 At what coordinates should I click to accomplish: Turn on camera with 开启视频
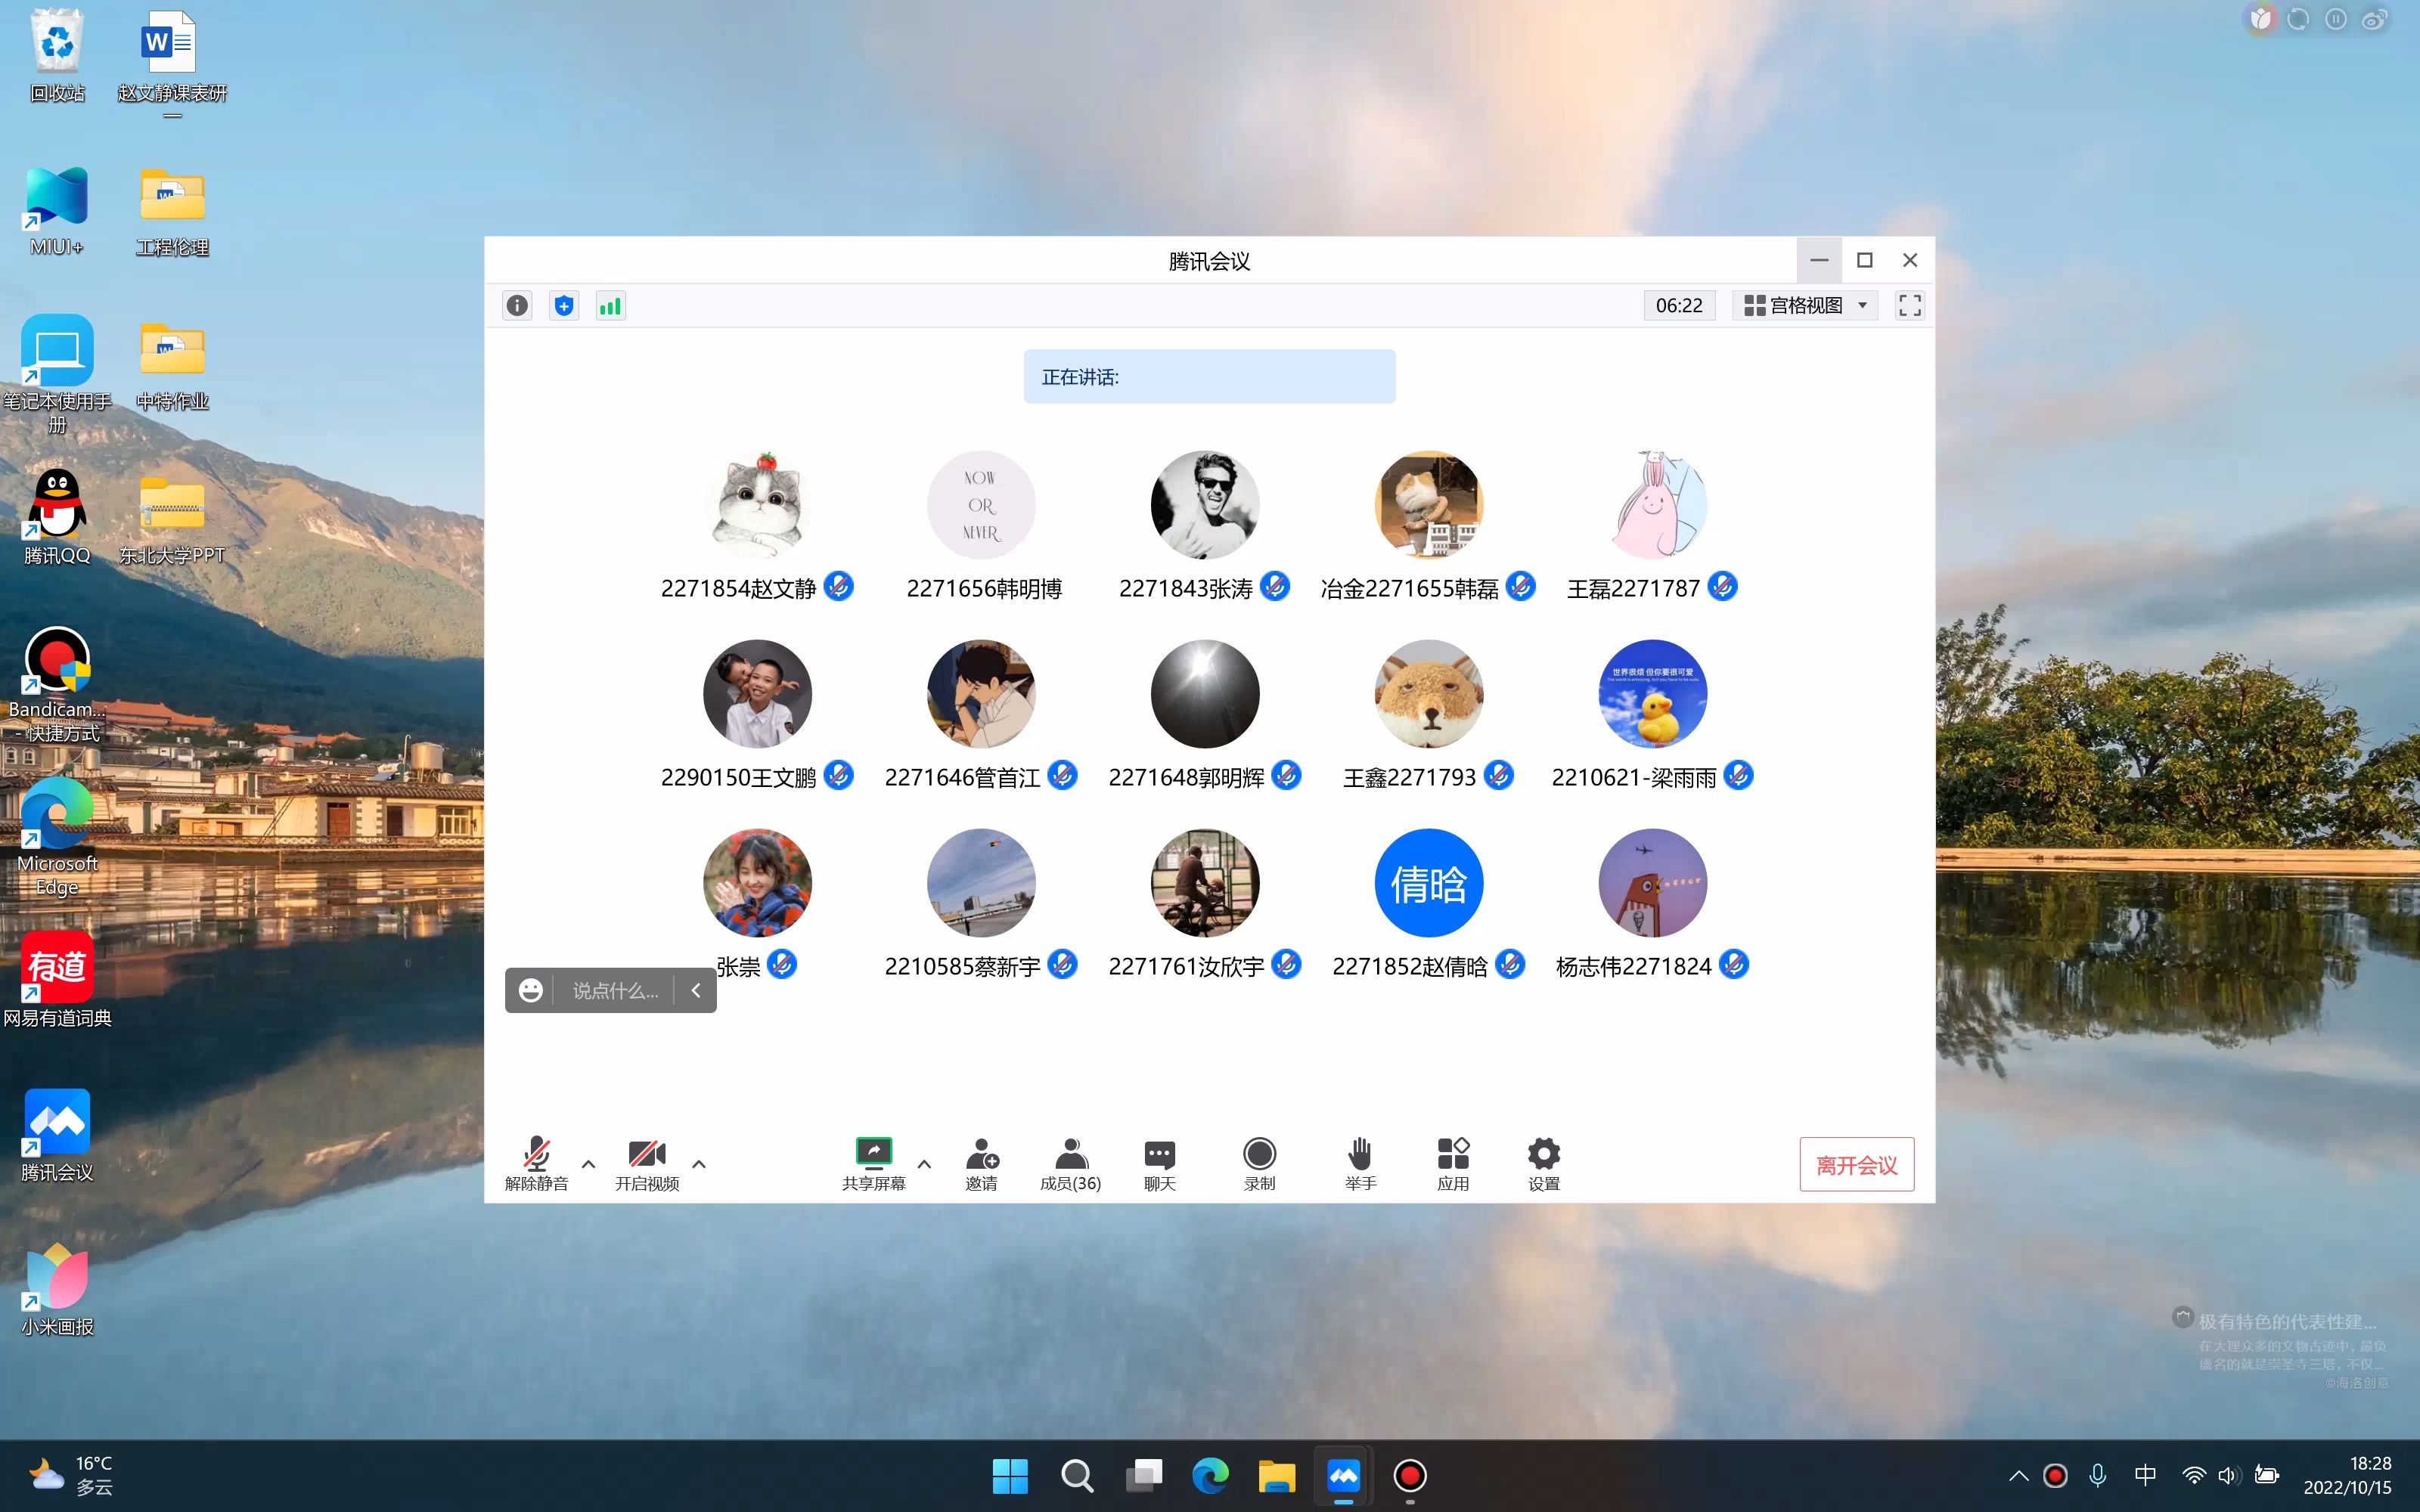point(647,1164)
